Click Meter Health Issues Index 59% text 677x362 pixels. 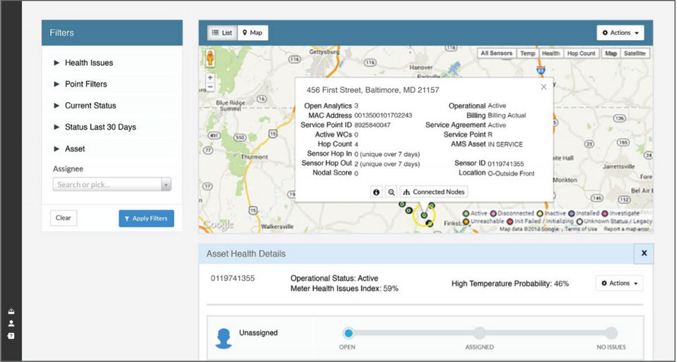pos(345,288)
